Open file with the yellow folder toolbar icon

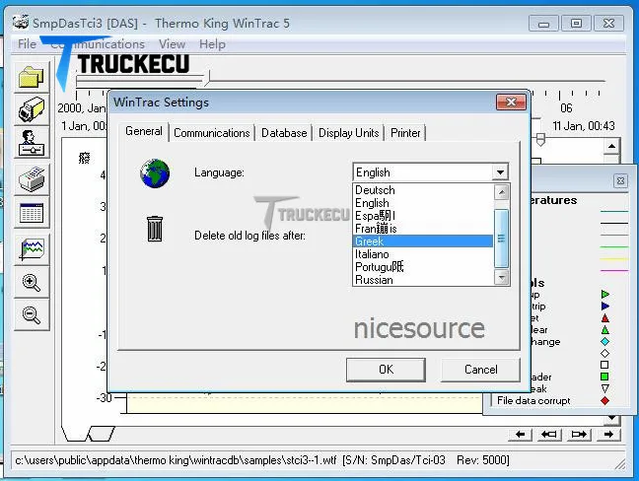pos(32,77)
